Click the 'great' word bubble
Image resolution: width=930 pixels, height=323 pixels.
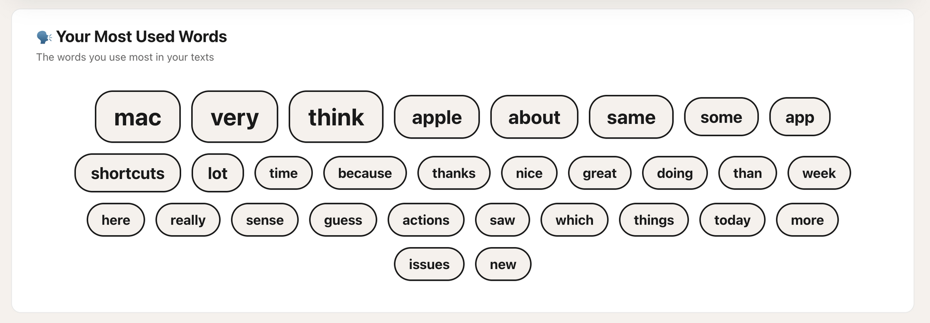point(599,173)
